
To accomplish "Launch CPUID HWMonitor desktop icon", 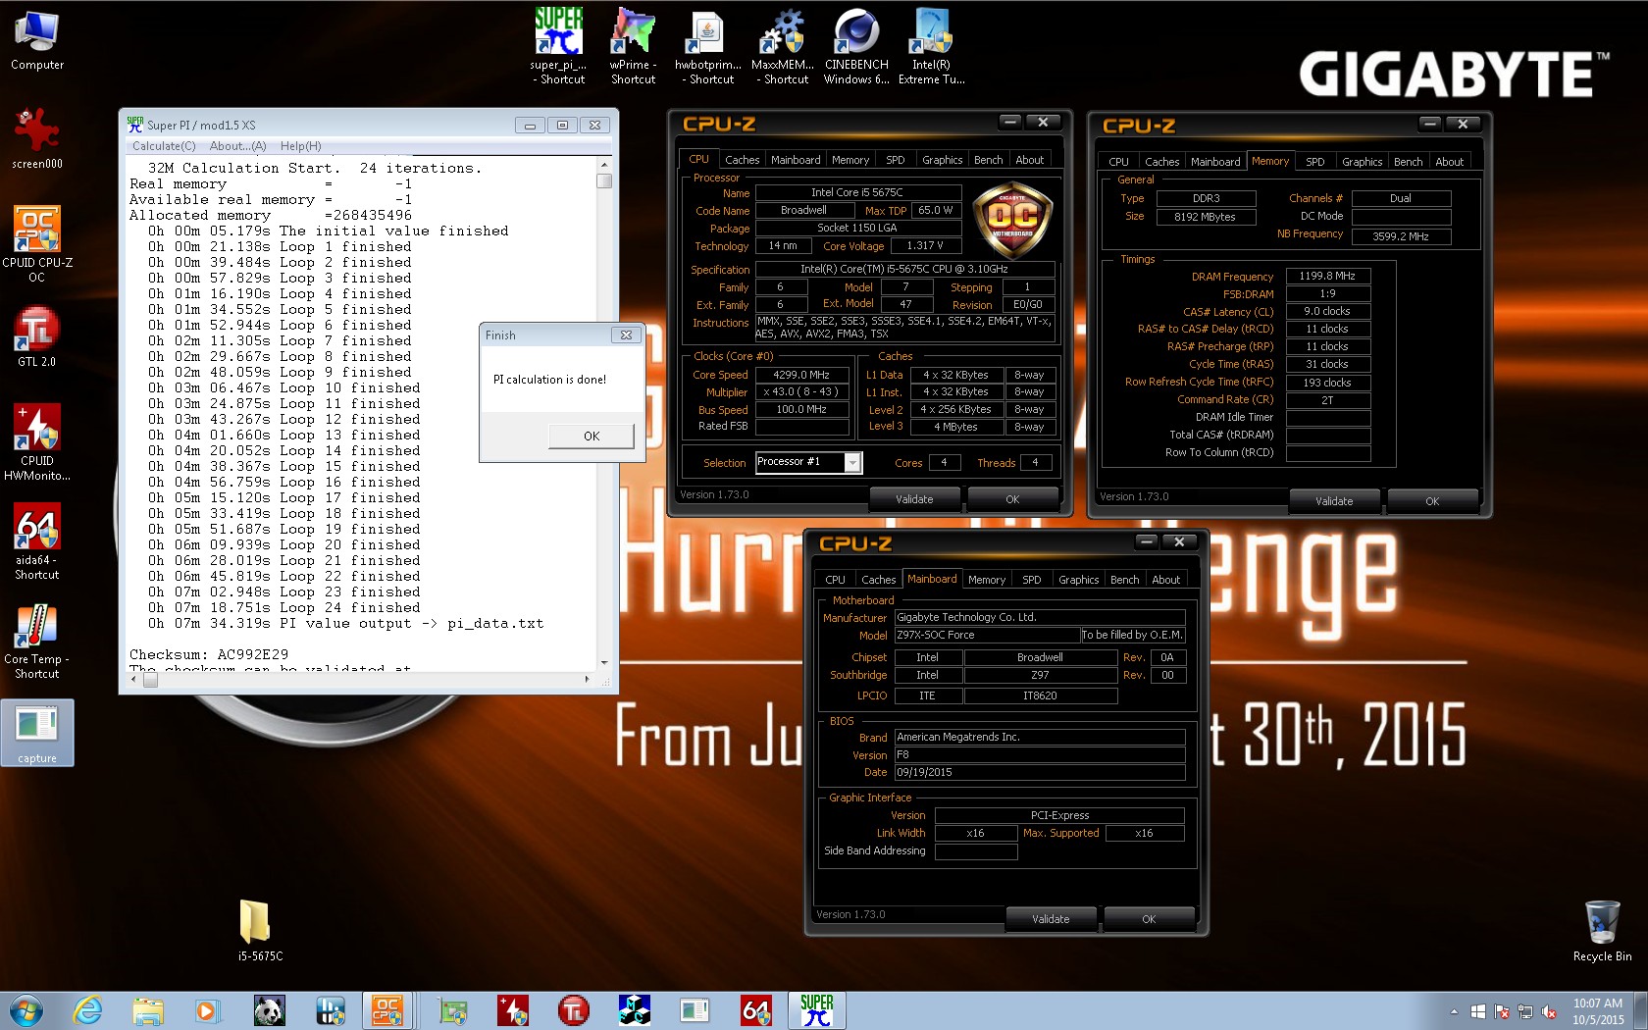I will click(37, 442).
